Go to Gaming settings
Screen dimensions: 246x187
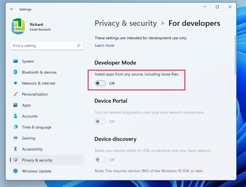(47, 138)
